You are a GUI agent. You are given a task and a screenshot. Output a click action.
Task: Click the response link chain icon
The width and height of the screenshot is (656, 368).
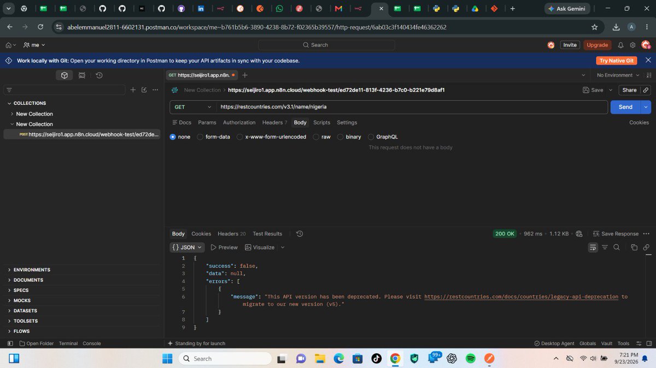[646, 247]
